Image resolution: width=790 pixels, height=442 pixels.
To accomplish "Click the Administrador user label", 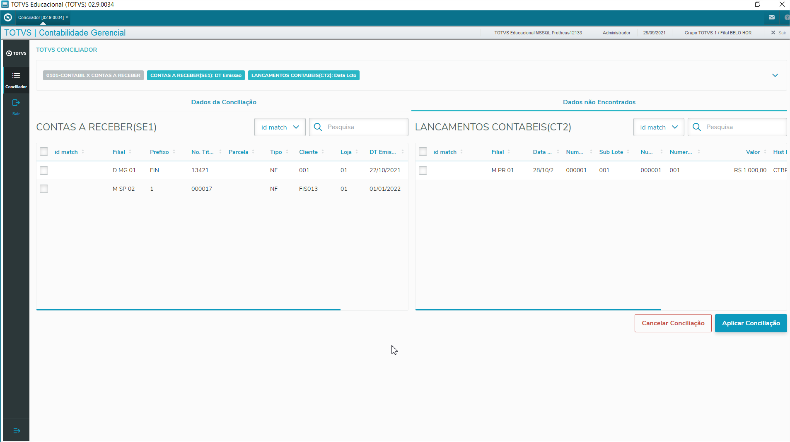I will tap(616, 33).
